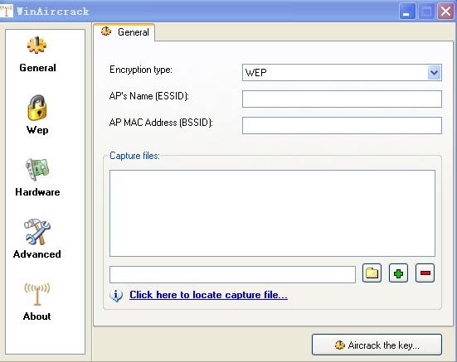
Task: Minimize the WinAircrack window
Action: click(407, 12)
